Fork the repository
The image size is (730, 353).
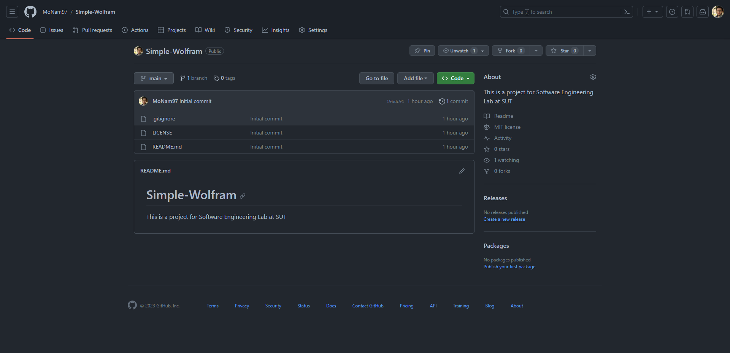pyautogui.click(x=511, y=51)
